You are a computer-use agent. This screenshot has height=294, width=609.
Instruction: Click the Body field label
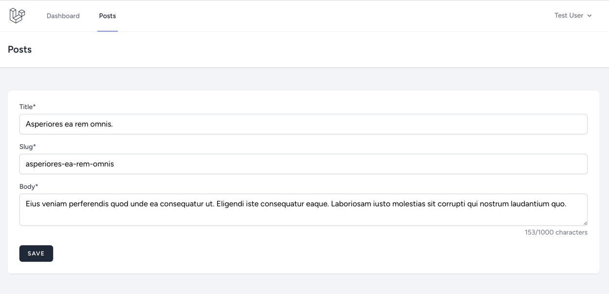point(29,186)
